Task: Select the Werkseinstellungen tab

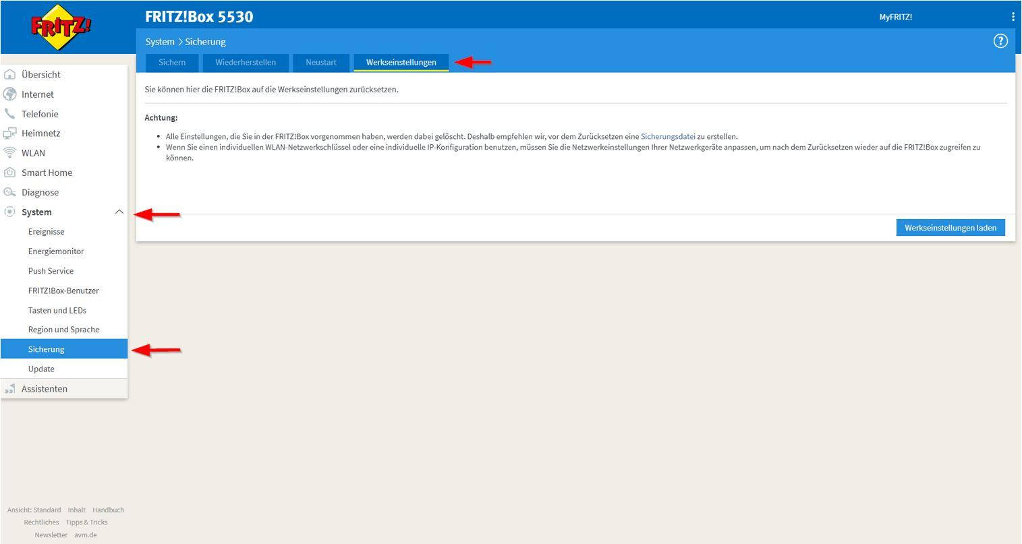Action: [401, 63]
